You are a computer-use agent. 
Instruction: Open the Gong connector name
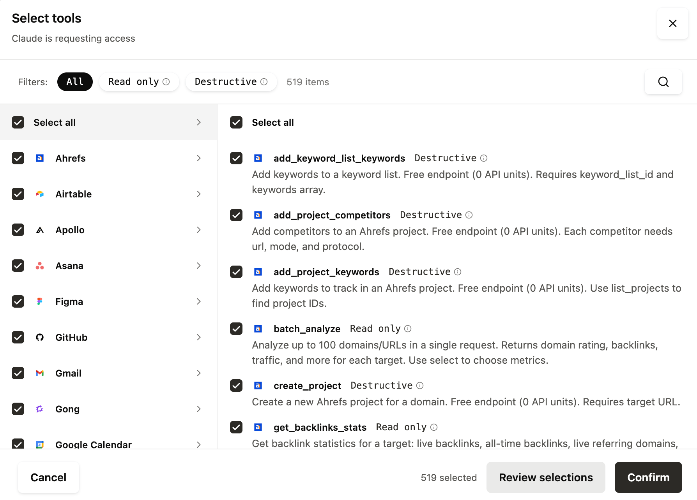[x=67, y=409]
